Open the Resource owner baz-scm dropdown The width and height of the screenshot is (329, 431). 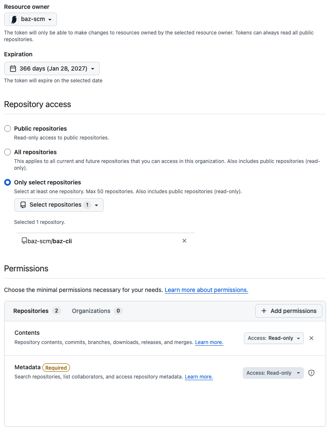(x=31, y=19)
